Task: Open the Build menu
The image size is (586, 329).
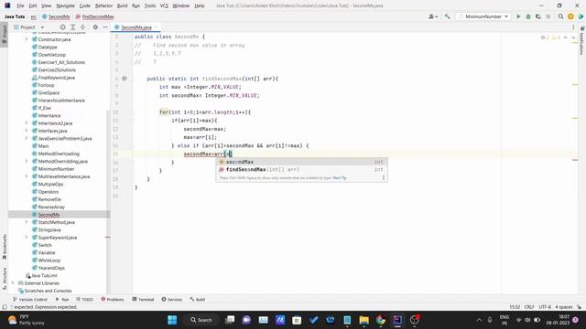Action: (x=122, y=5)
